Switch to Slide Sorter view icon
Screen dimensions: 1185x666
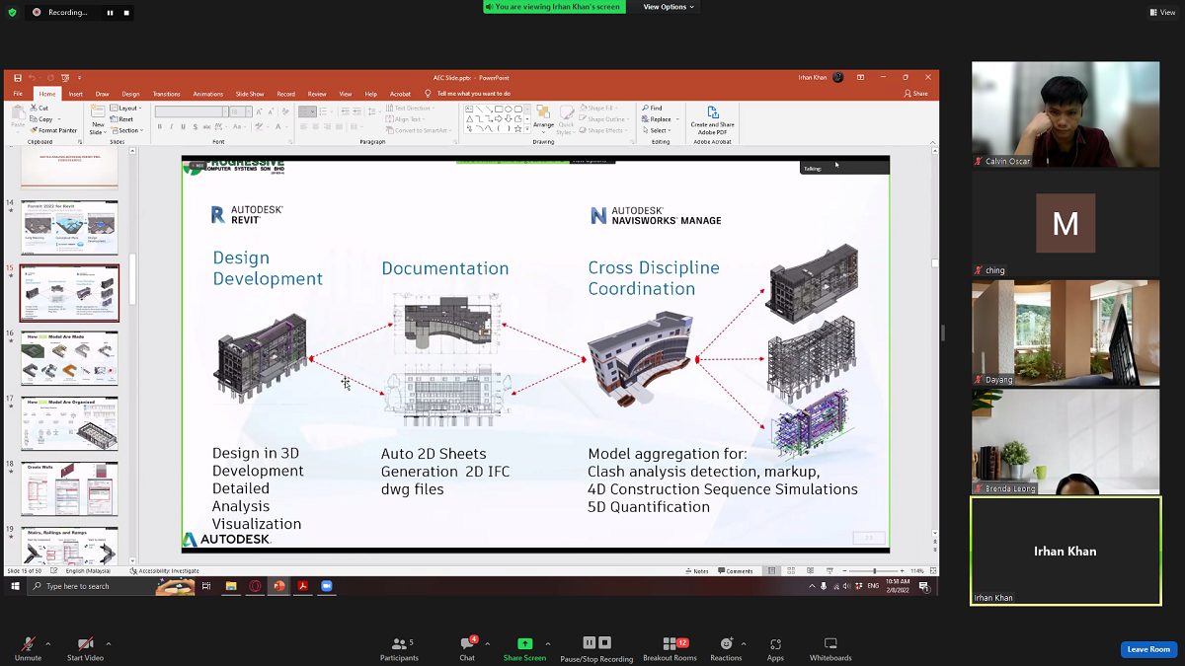coord(791,571)
